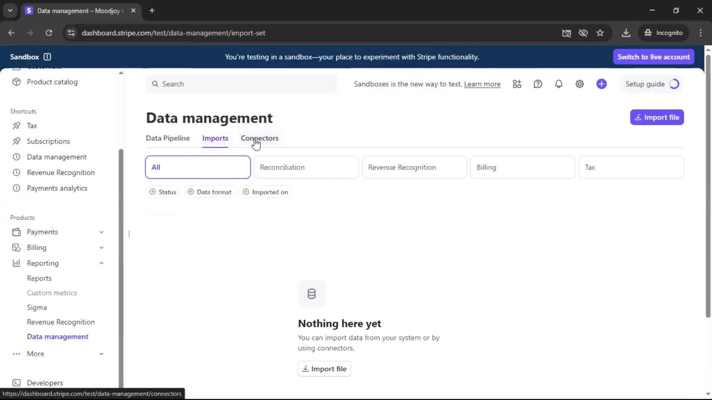The height and width of the screenshot is (400, 712).
Task: Select the Billing filter card
Action: point(523,167)
